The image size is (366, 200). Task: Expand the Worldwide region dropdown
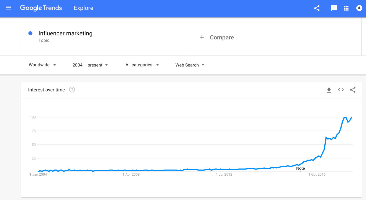42,65
